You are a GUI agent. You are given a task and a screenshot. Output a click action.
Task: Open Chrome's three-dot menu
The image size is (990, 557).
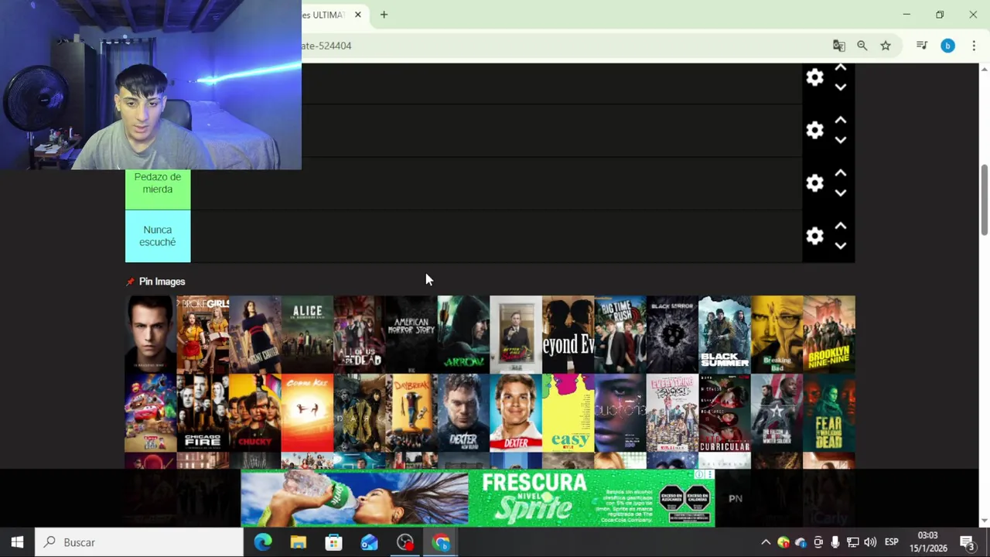[974, 46]
